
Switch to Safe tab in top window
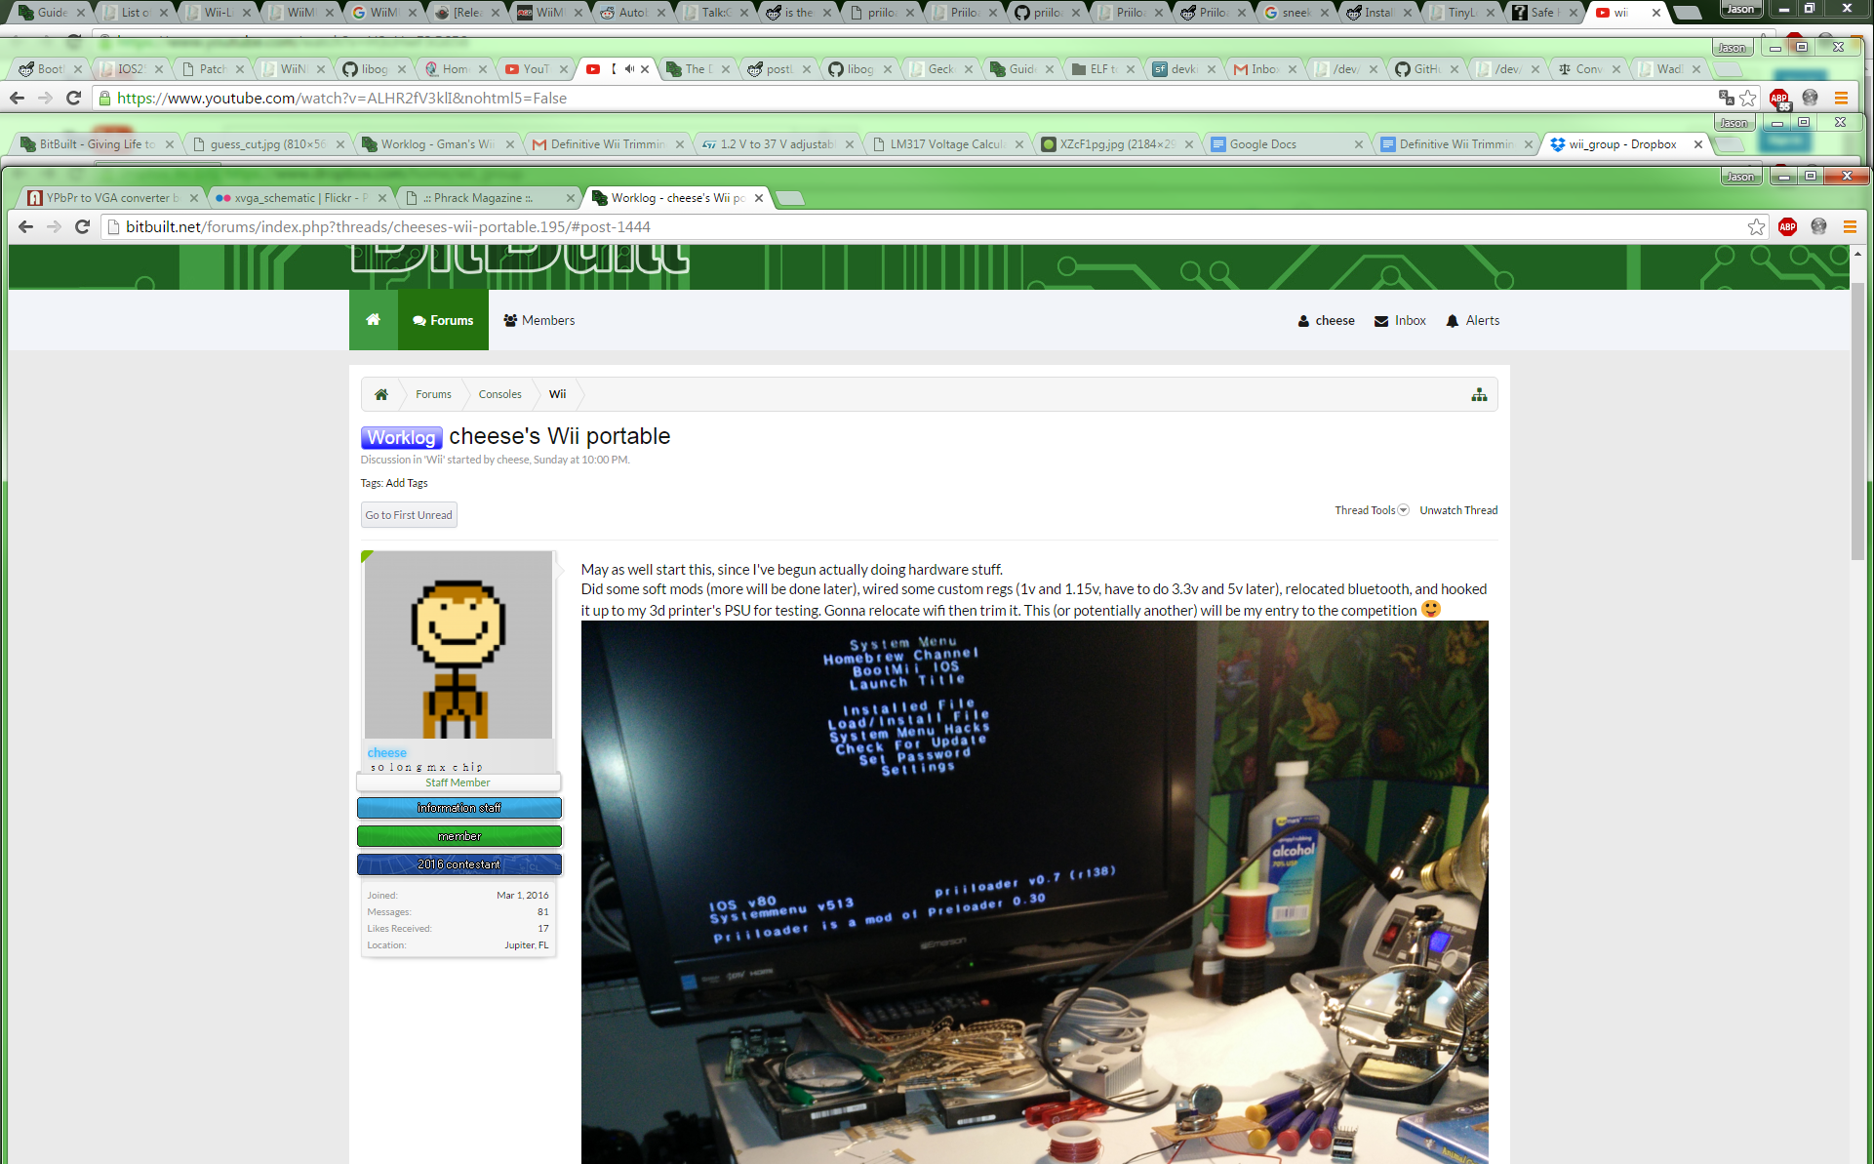pos(1543,13)
